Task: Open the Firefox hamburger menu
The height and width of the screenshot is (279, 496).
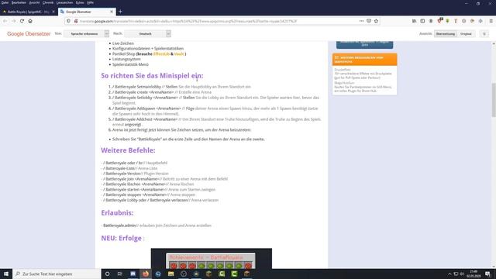Action: [x=491, y=21]
